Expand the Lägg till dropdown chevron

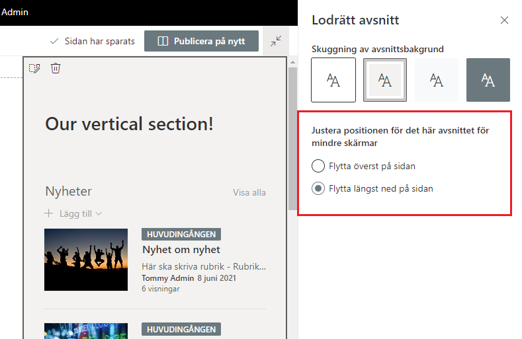[99, 213]
